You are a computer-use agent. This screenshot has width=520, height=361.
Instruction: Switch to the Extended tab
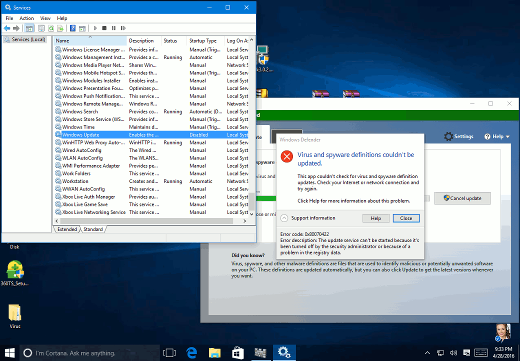[67, 229]
